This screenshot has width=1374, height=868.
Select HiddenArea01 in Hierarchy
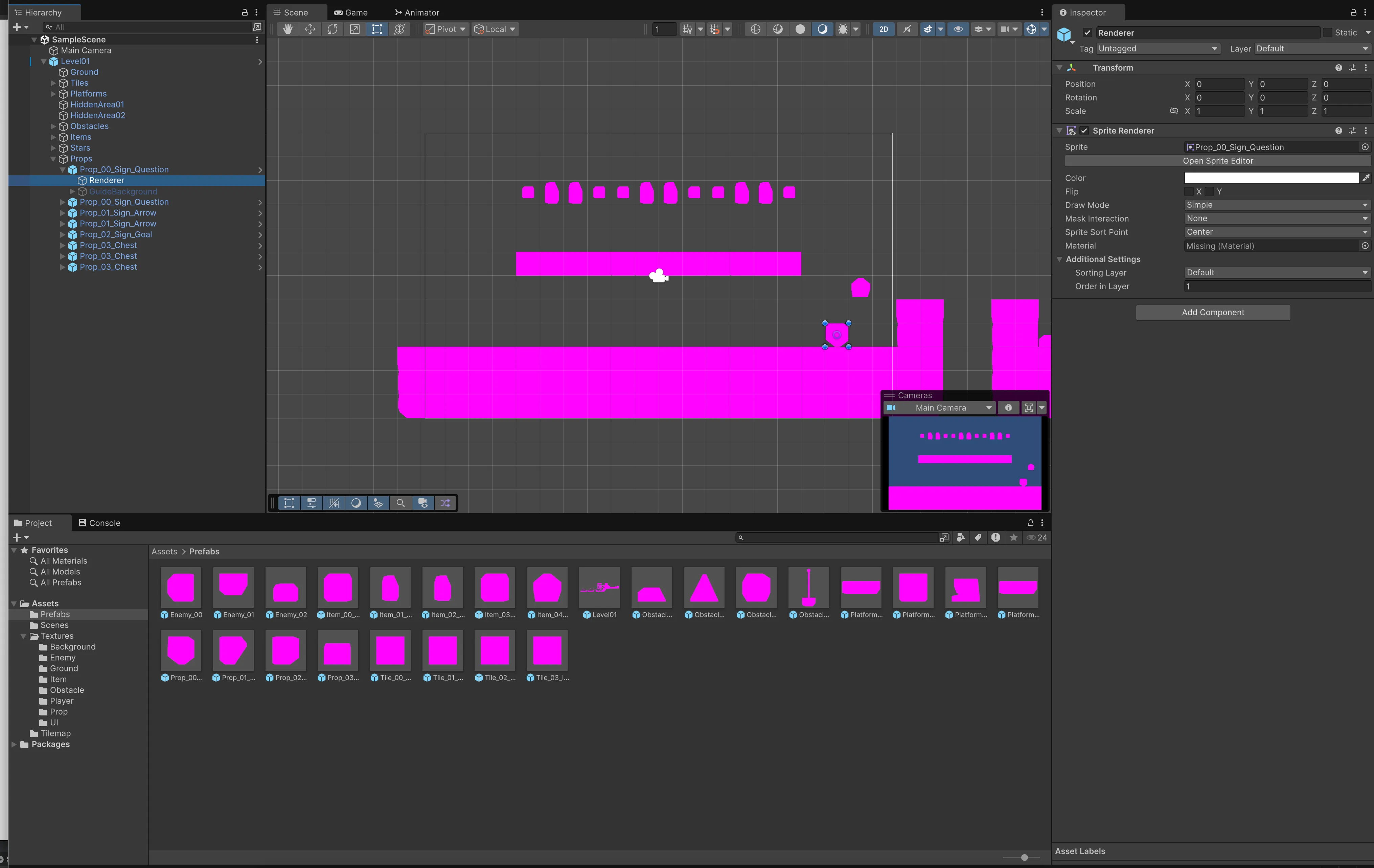pyautogui.click(x=97, y=105)
